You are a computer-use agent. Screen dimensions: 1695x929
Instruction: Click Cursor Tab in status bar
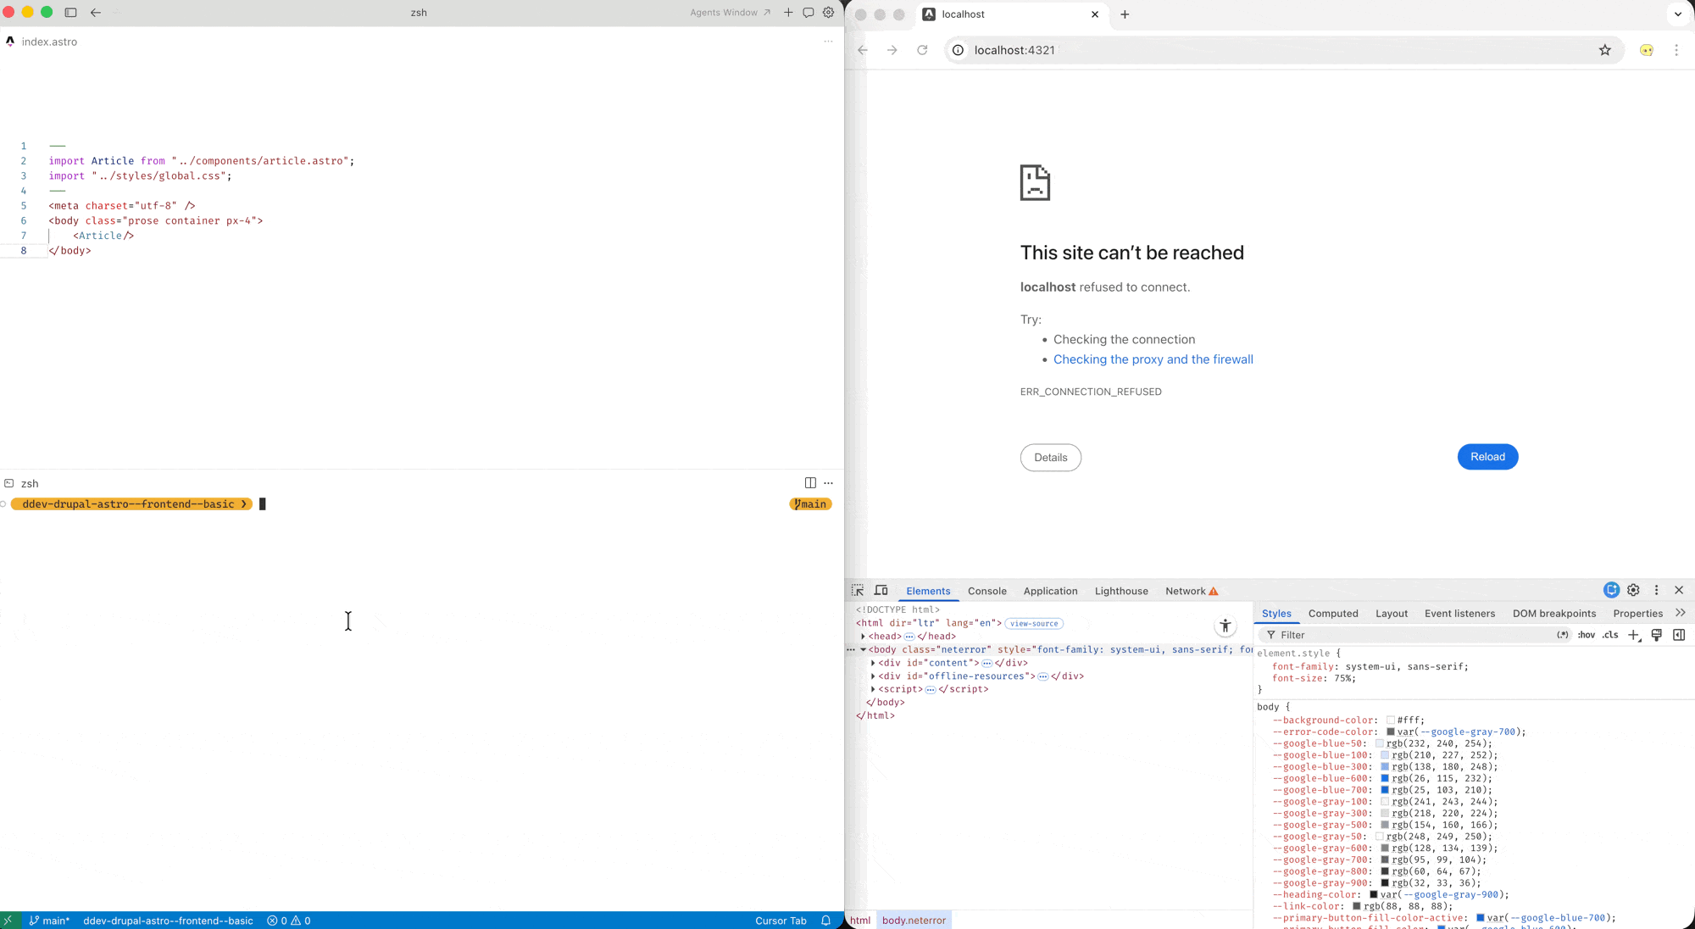click(781, 921)
